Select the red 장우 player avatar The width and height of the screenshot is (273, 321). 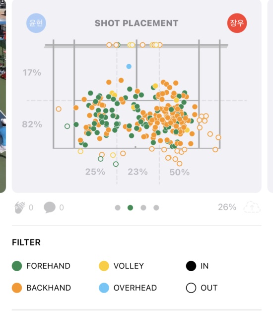pyautogui.click(x=237, y=23)
